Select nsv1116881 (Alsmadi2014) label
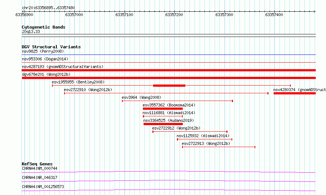Image resolution: width=326 pixels, height=195 pixels. [169, 113]
